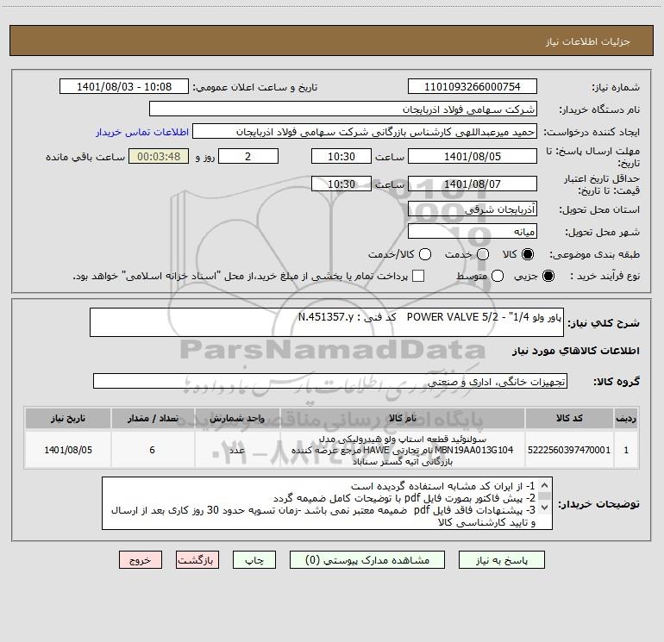The width and height of the screenshot is (664, 642).
Task: Click the buyer notes scroll up arrow
Action: click(x=545, y=485)
